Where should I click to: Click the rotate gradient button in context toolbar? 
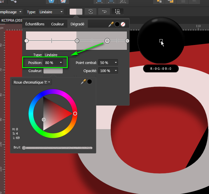[x=90, y=12]
